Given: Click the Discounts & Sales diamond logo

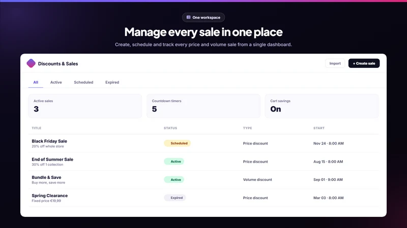Looking at the screenshot, I should tap(31, 63).
